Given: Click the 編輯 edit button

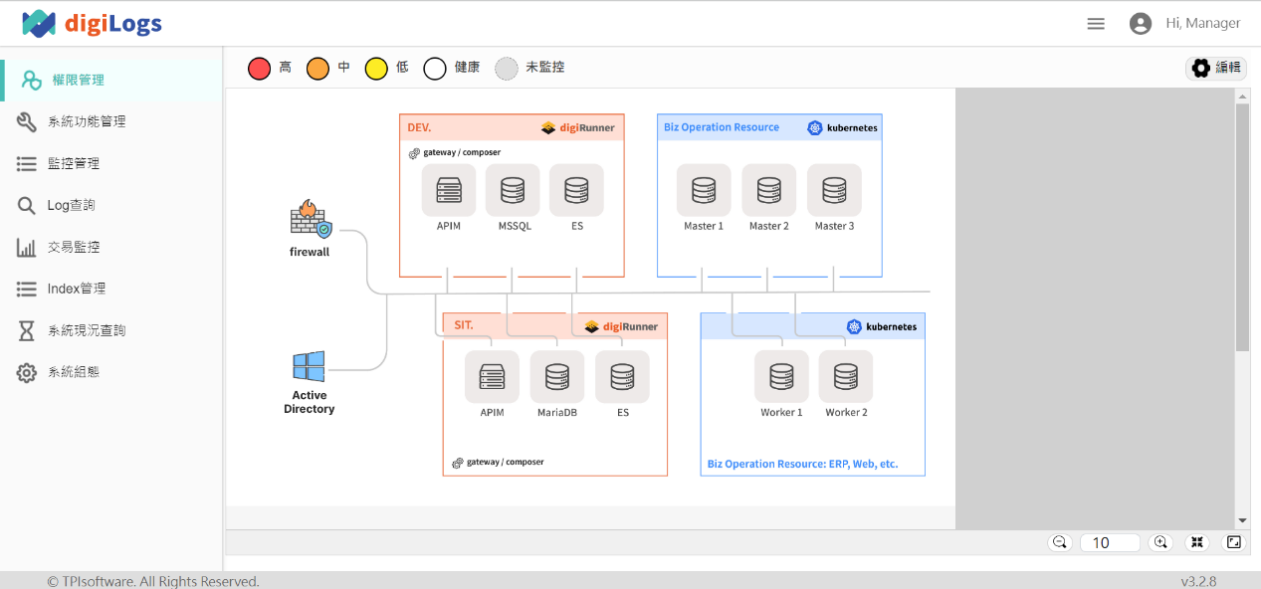Looking at the screenshot, I should (1216, 68).
